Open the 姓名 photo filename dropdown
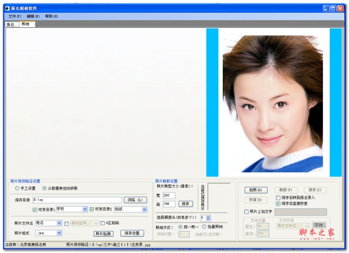This screenshot has height=253, width=349. tap(59, 223)
